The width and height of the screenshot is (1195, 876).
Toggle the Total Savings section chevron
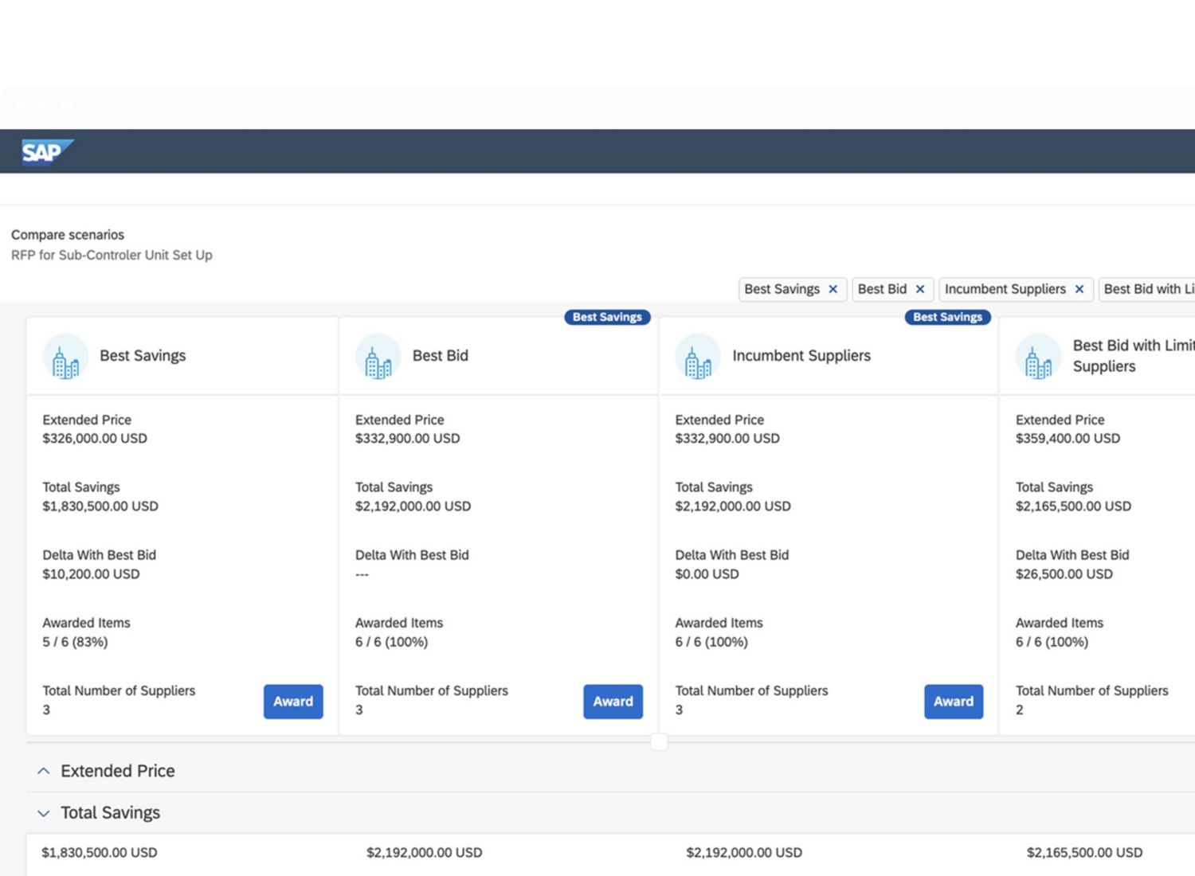pos(44,813)
